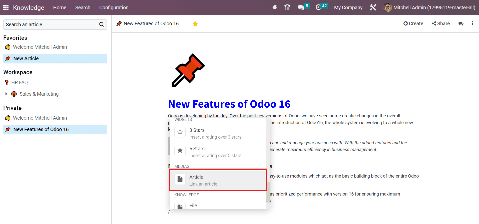Click the 3 Stars outline star icon

click(180, 132)
